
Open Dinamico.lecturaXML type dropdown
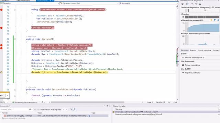[118, 3]
